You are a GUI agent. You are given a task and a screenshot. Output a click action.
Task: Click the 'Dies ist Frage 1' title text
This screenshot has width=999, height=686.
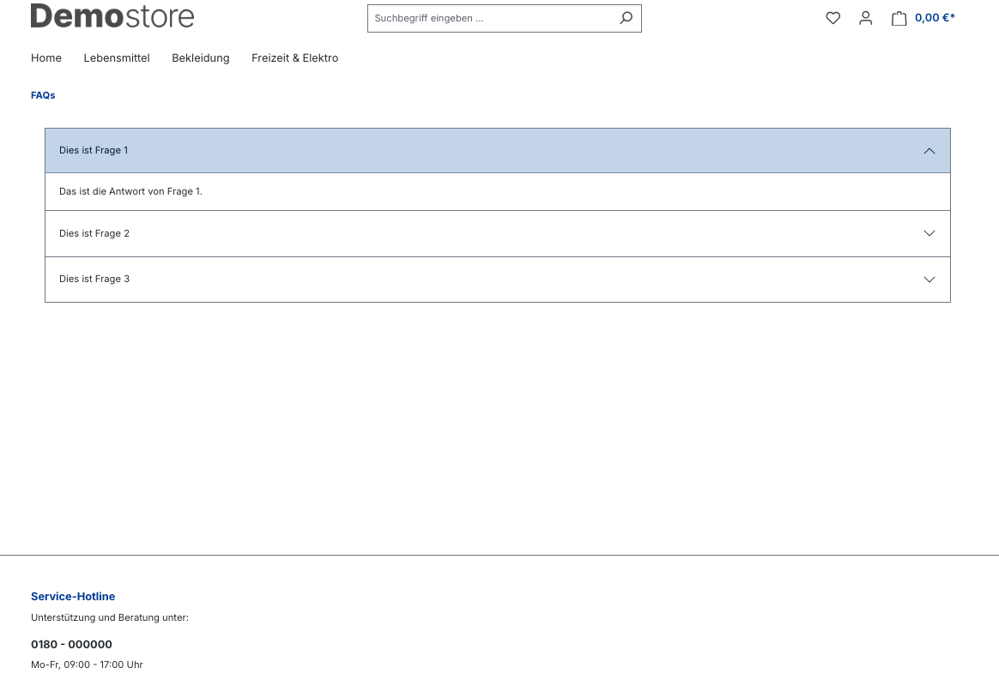click(x=94, y=150)
